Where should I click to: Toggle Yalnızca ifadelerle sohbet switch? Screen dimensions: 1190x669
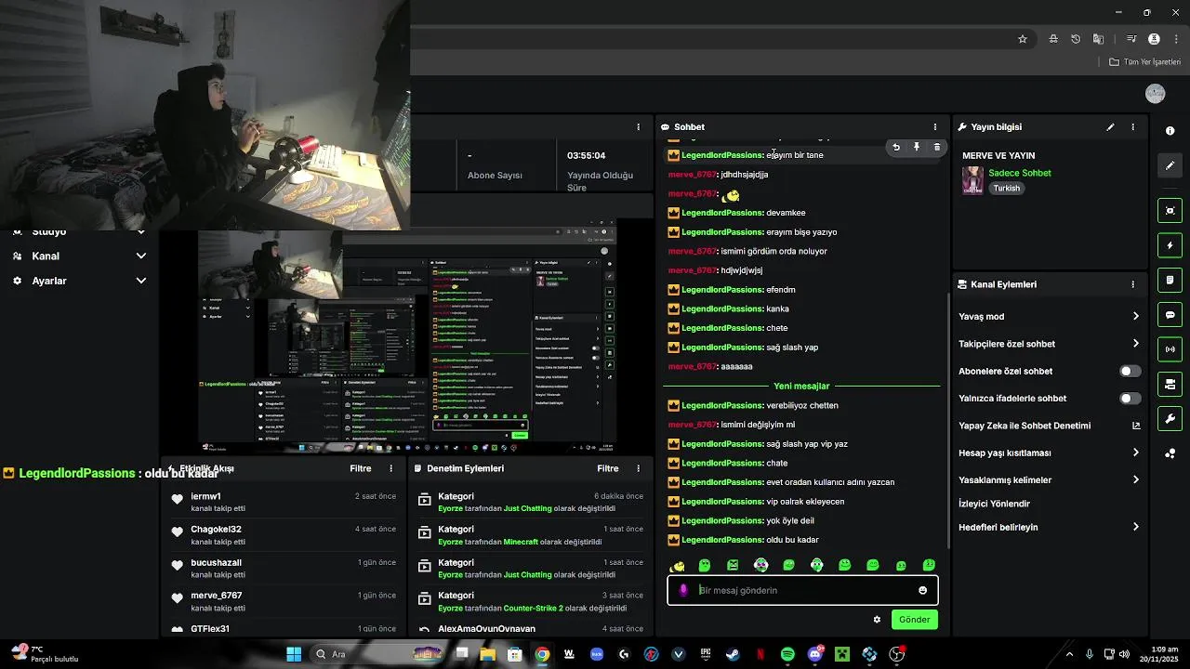1130,398
